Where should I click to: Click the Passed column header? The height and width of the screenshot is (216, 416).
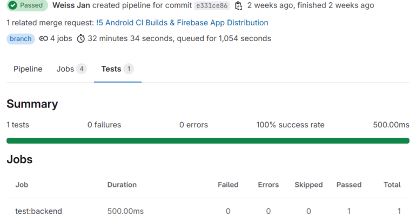coord(349,185)
